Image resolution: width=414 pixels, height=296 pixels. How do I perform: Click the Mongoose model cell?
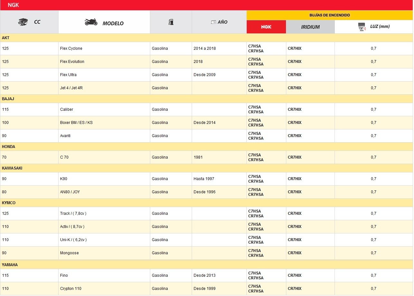click(x=104, y=253)
